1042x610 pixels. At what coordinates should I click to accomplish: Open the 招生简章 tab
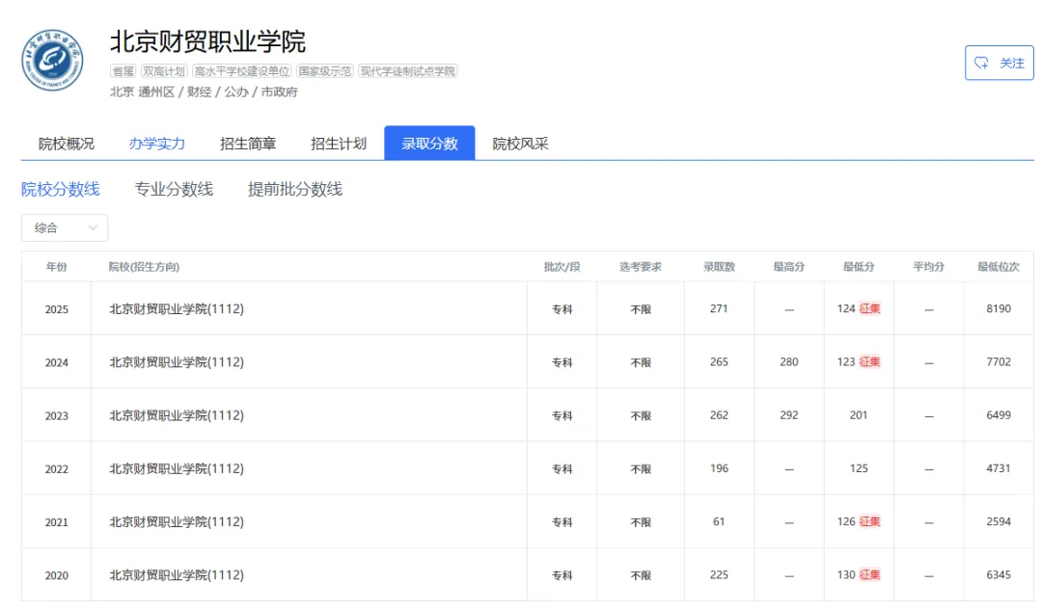[x=248, y=144]
